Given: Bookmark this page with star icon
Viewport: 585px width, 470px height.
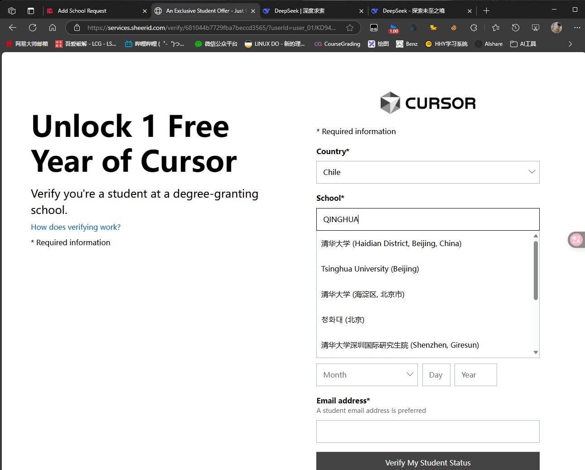Looking at the screenshot, I should pos(350,28).
